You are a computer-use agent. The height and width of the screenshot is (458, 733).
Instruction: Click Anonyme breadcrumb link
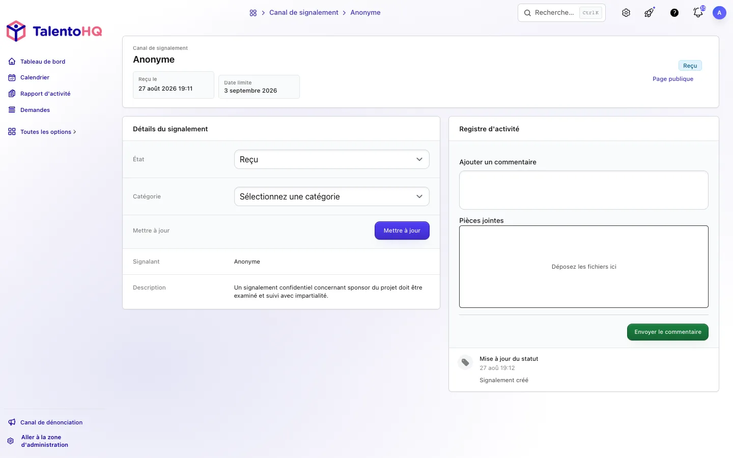click(365, 13)
